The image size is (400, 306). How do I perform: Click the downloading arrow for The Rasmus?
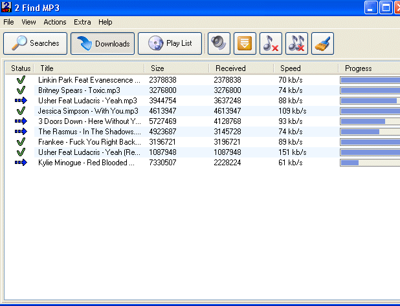21,132
